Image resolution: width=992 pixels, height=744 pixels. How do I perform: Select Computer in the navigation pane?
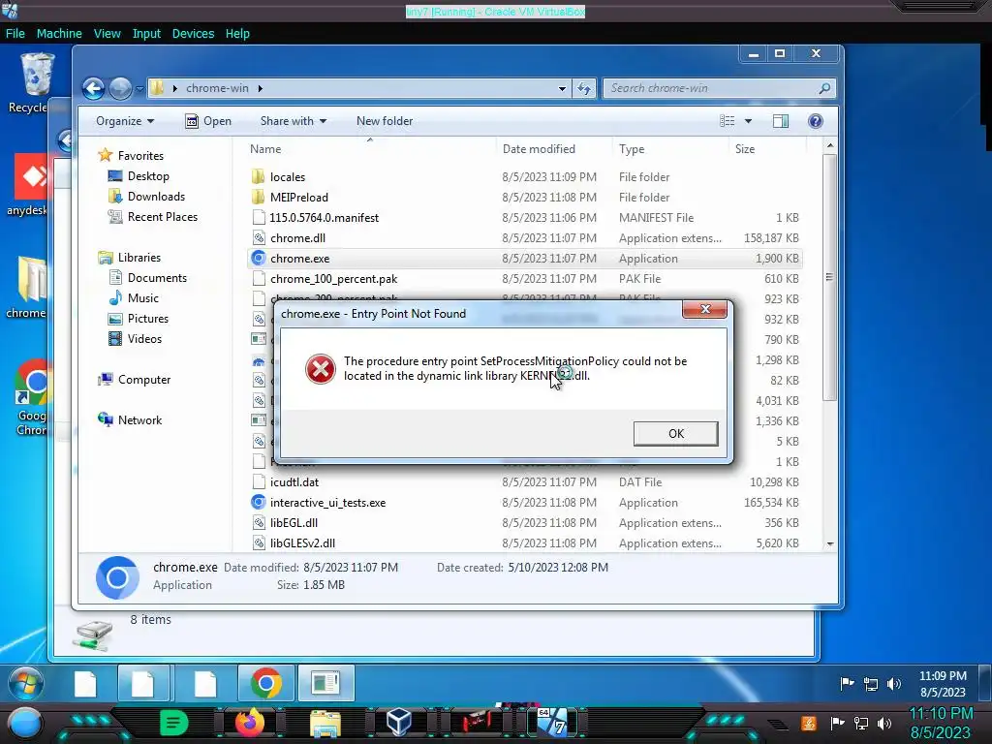click(x=134, y=380)
